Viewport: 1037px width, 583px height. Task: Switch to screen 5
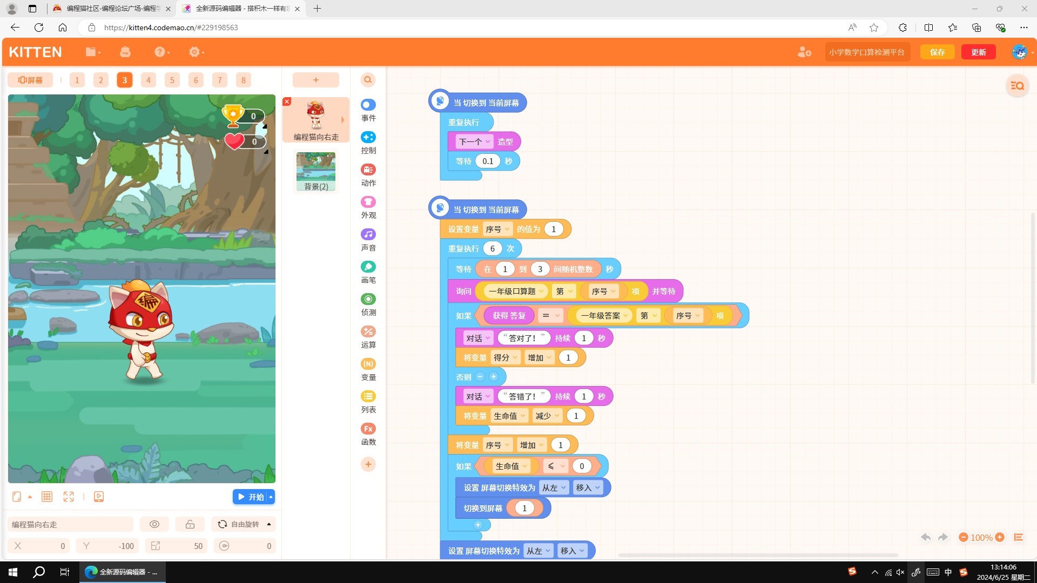pos(172,80)
